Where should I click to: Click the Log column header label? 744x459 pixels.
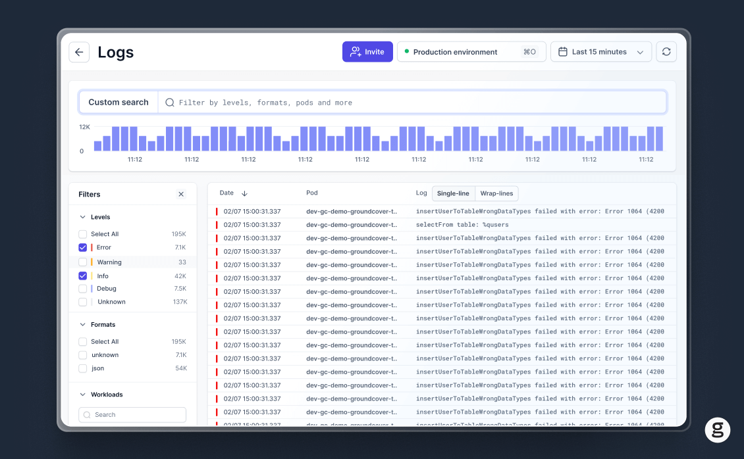pyautogui.click(x=421, y=193)
